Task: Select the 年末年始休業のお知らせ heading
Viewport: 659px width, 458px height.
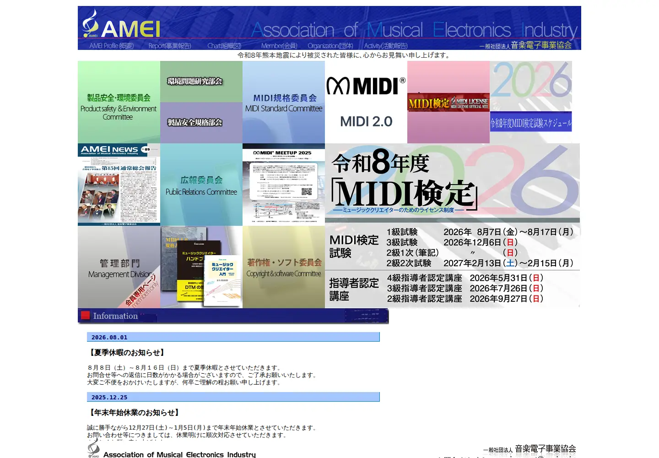Action: pos(134,413)
